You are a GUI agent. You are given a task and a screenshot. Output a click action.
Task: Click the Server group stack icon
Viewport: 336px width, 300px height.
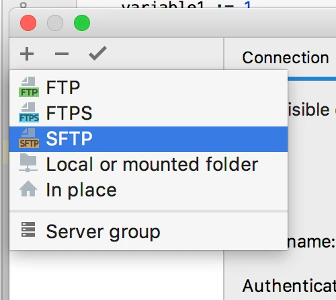pos(28,229)
